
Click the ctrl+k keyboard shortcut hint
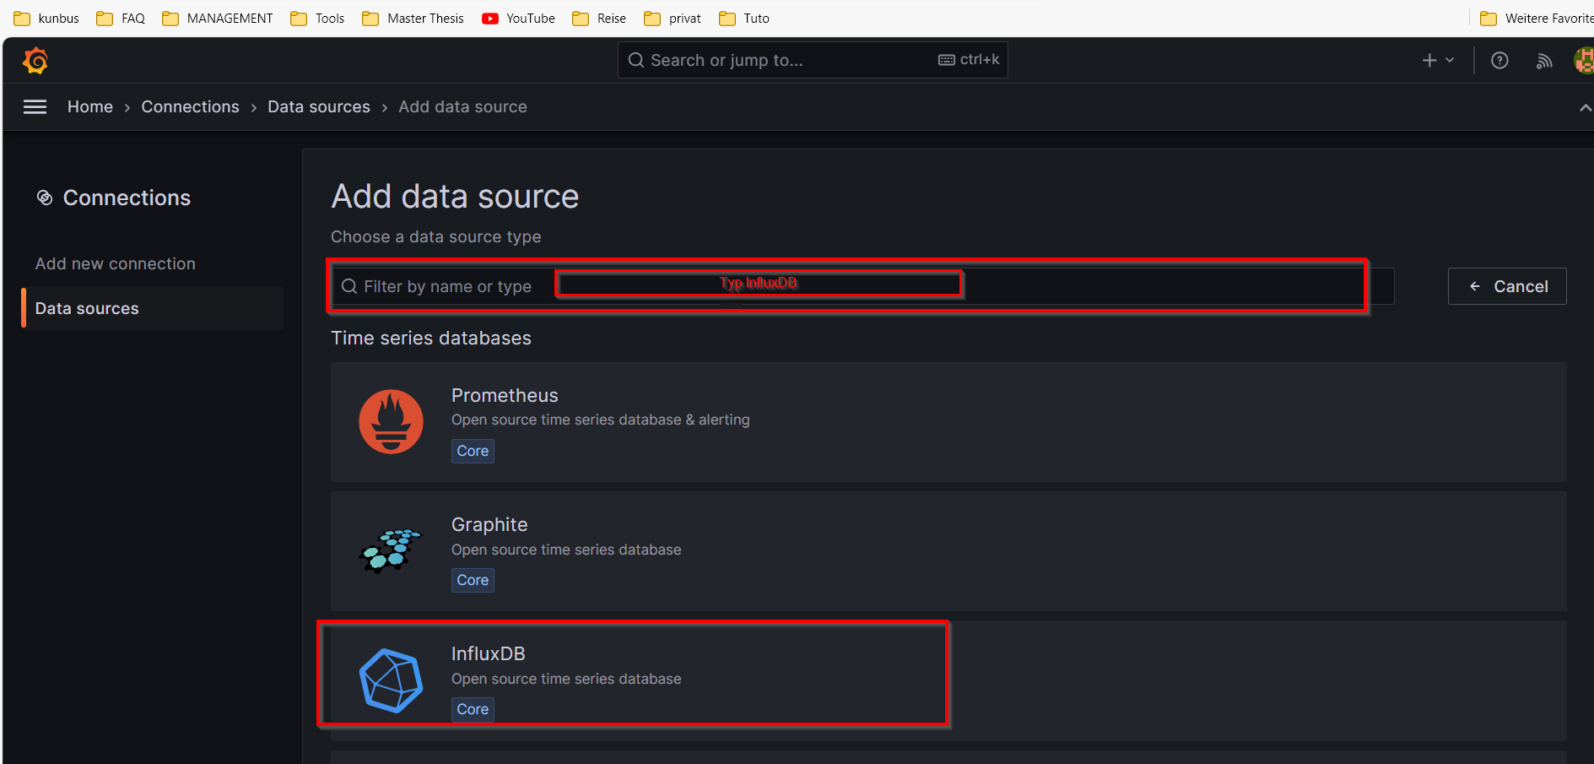(x=969, y=60)
